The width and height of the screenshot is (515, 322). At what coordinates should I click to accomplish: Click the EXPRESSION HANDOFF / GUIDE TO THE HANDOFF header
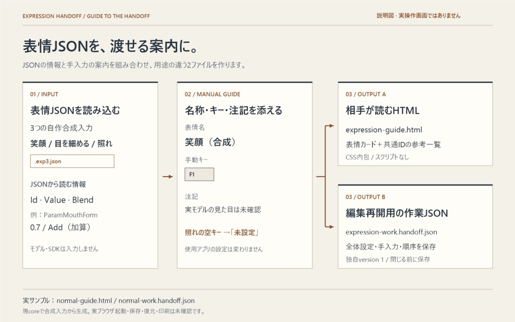tap(86, 16)
